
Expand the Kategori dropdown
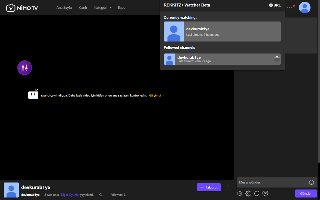(x=103, y=7)
